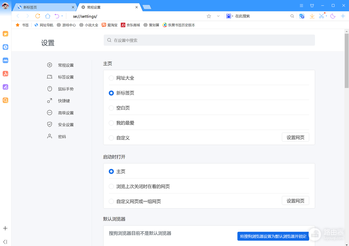Click the address bar showing se://settings/

tap(137, 16)
